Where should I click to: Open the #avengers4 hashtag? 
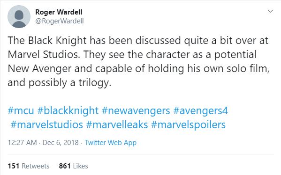[x=200, y=110]
